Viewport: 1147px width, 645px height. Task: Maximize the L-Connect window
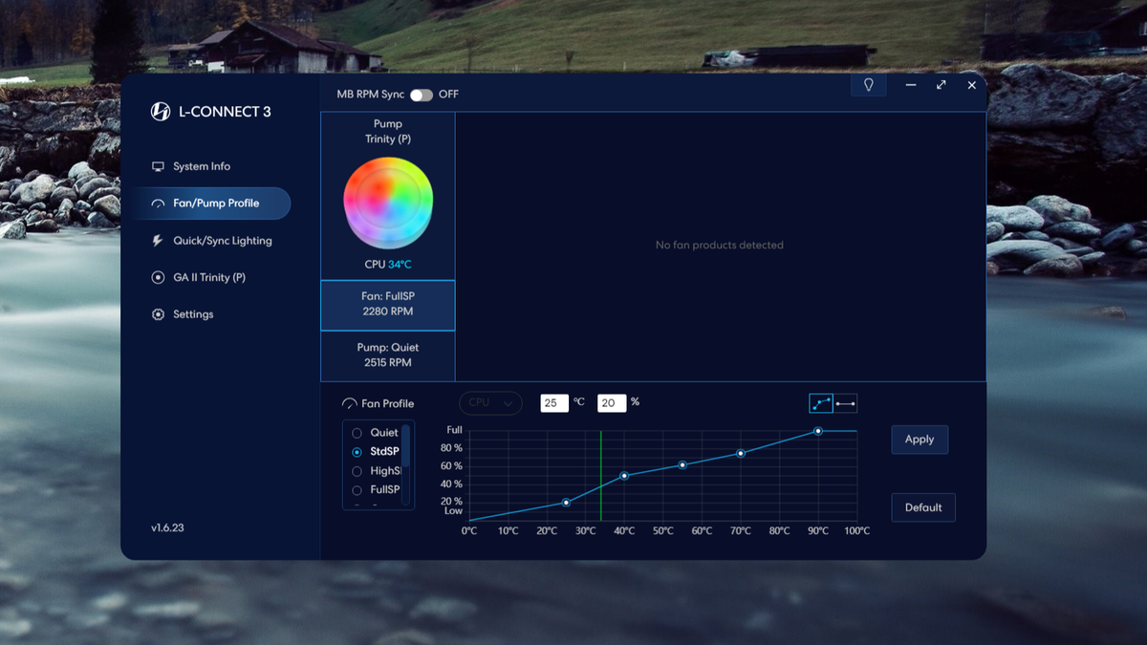click(x=941, y=85)
